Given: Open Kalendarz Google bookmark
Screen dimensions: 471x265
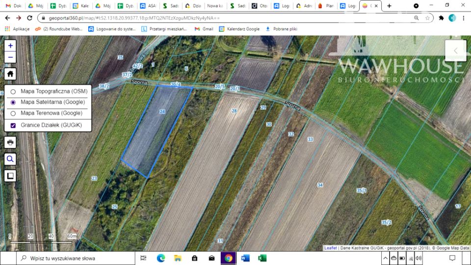Looking at the screenshot, I should pyautogui.click(x=239, y=29).
